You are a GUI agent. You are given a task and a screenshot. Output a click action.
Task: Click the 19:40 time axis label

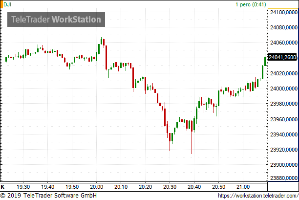(48, 187)
